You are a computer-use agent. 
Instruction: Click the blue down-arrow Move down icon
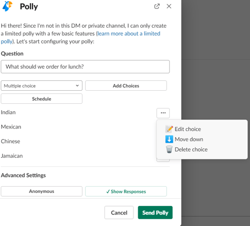(x=169, y=139)
